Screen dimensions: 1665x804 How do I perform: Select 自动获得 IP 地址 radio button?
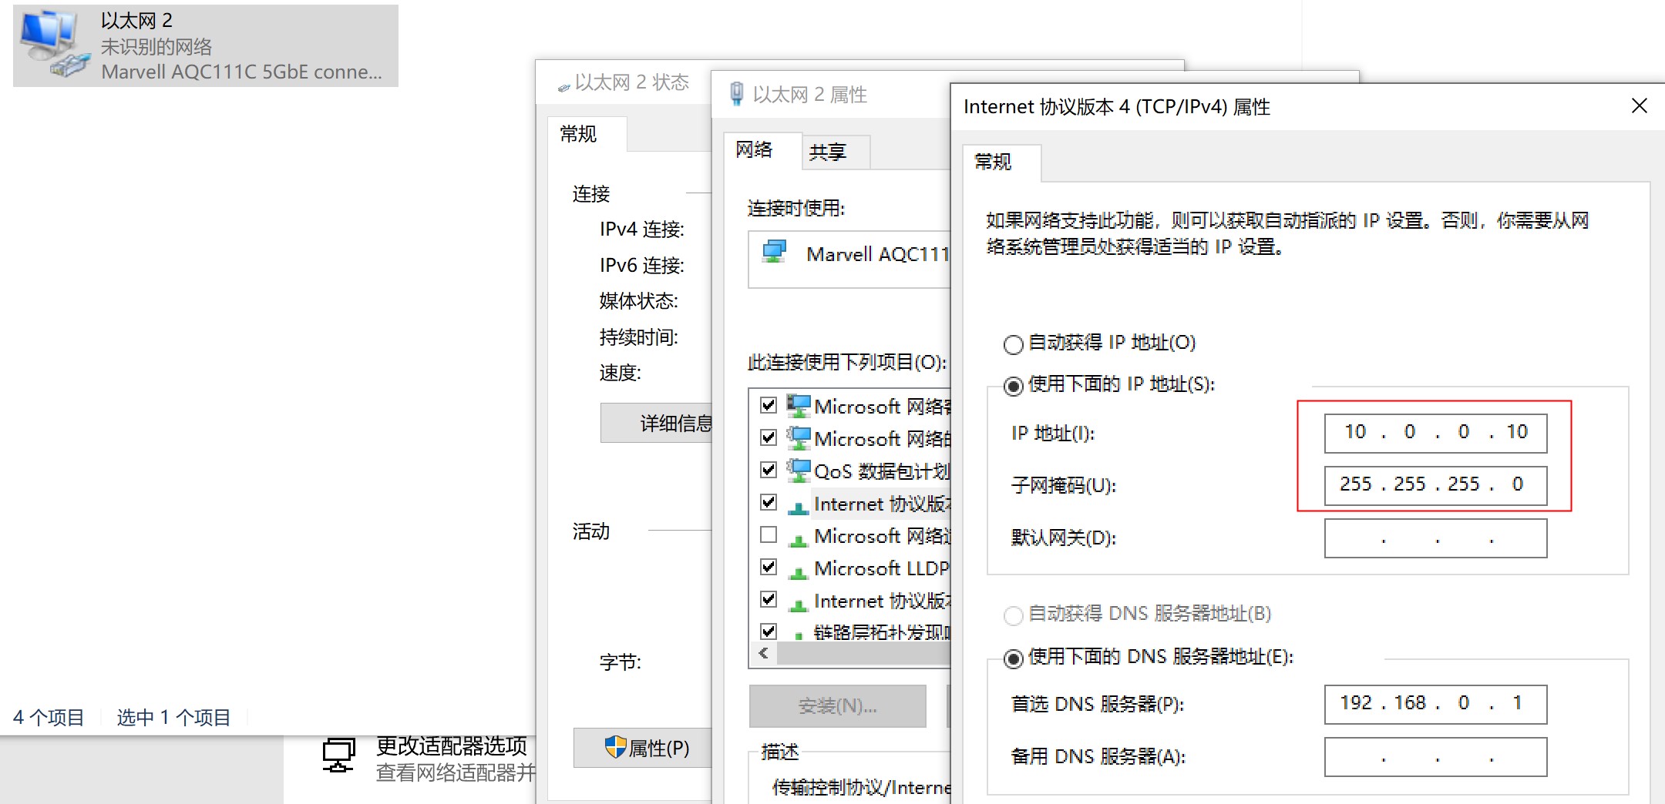(1013, 344)
